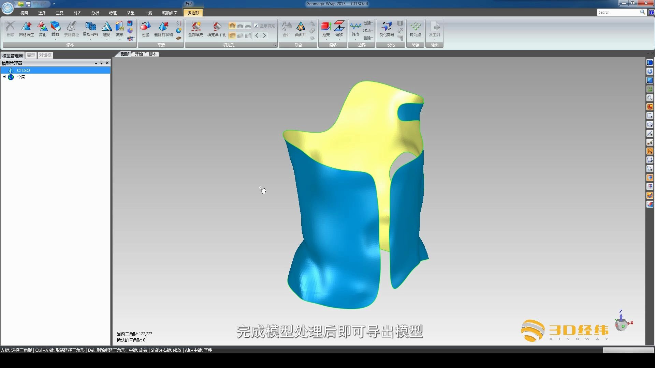Select the 全部填充 (Fill All) tool
The image size is (655, 368).
(196, 30)
